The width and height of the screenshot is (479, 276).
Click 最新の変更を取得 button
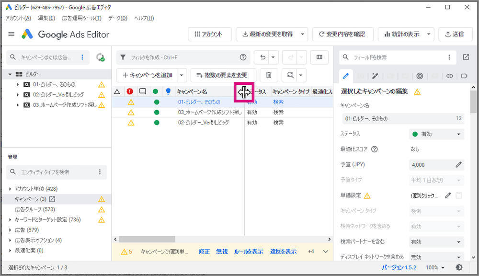point(267,34)
